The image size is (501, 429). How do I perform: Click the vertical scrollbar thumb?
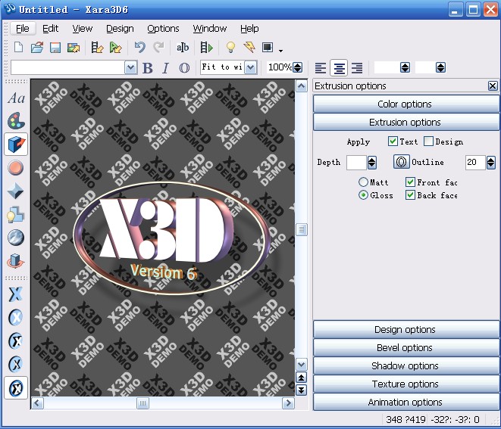coord(302,230)
